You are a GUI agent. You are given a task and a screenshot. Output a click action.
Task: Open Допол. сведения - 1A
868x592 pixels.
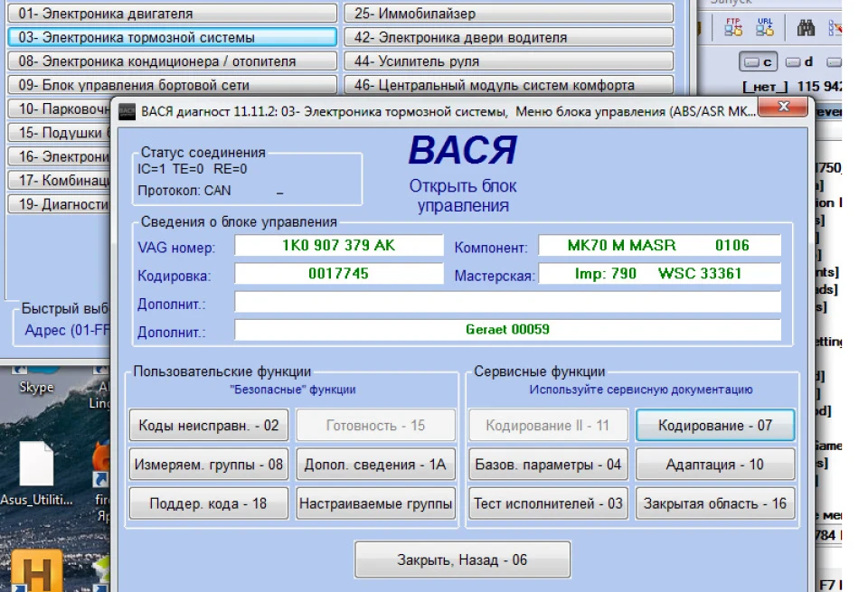376,465
